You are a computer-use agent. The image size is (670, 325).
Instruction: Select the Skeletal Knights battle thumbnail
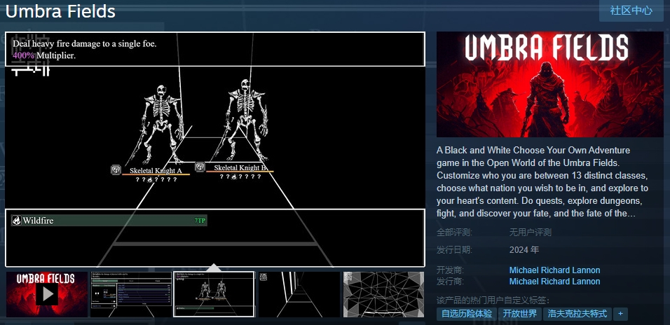[x=214, y=294]
